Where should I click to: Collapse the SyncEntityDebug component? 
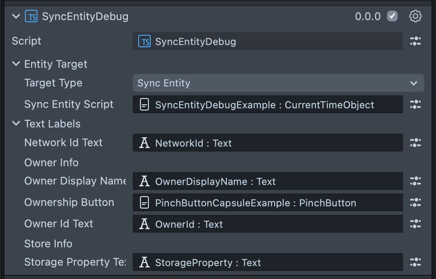tap(16, 16)
